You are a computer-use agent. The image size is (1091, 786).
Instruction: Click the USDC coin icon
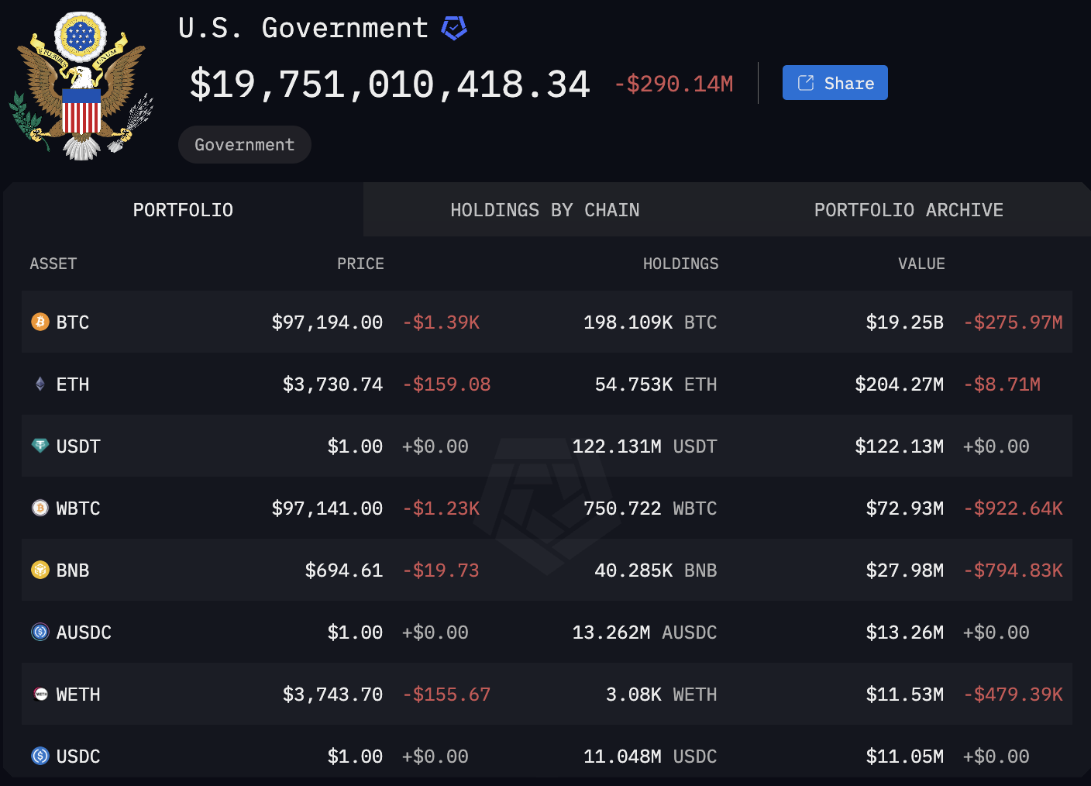click(40, 756)
